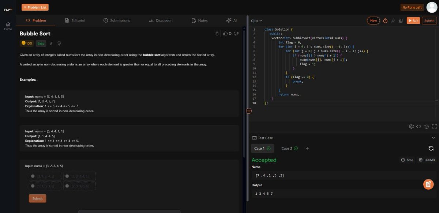The image size is (439, 213).
Task: Choose the quiz option [2, 3, 3, 5, 6]
Action: [x=79, y=186]
